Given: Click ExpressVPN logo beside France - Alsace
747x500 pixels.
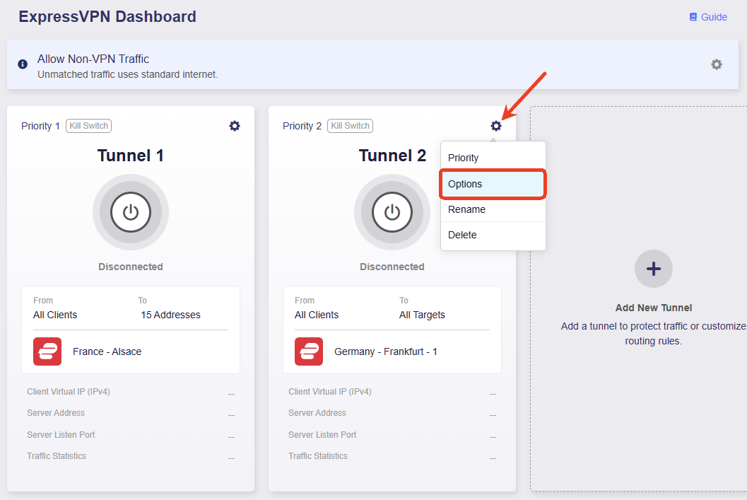Looking at the screenshot, I should tap(47, 351).
